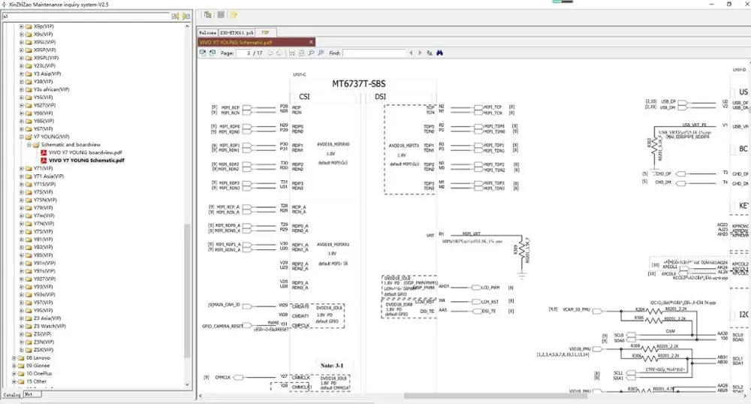
Task: Find next match arrow next to Find box
Action: pyautogui.click(x=420, y=53)
